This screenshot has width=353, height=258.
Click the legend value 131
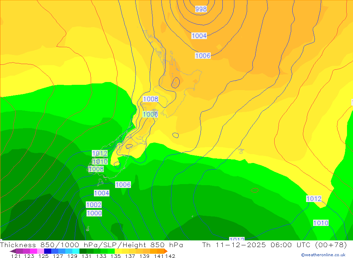pos(86,256)
